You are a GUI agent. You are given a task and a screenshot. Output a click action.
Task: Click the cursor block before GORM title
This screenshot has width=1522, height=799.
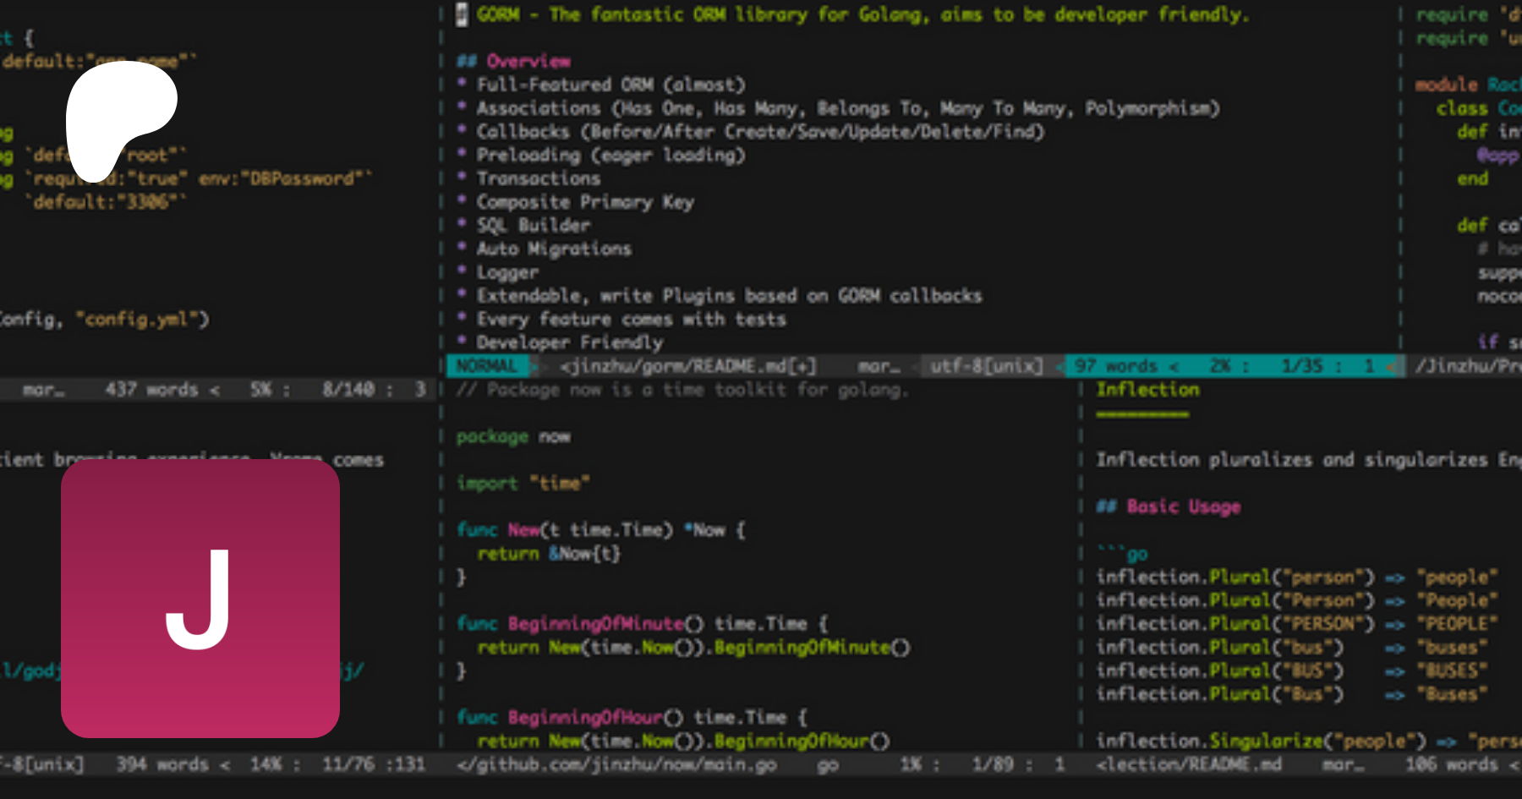coord(462,14)
